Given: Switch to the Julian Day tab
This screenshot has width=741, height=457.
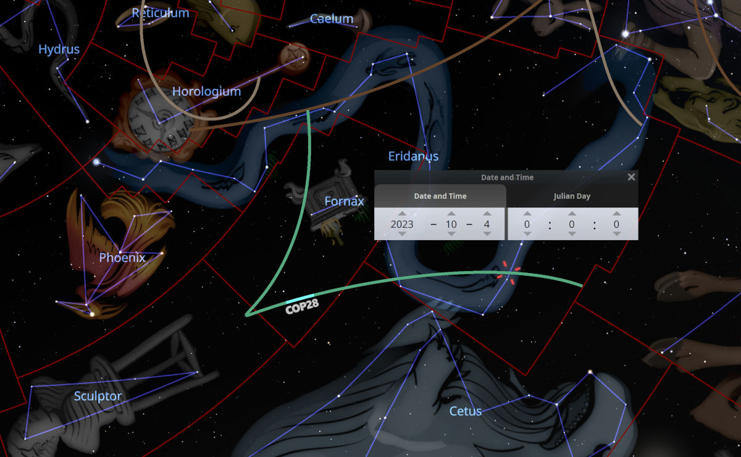Looking at the screenshot, I should [572, 196].
